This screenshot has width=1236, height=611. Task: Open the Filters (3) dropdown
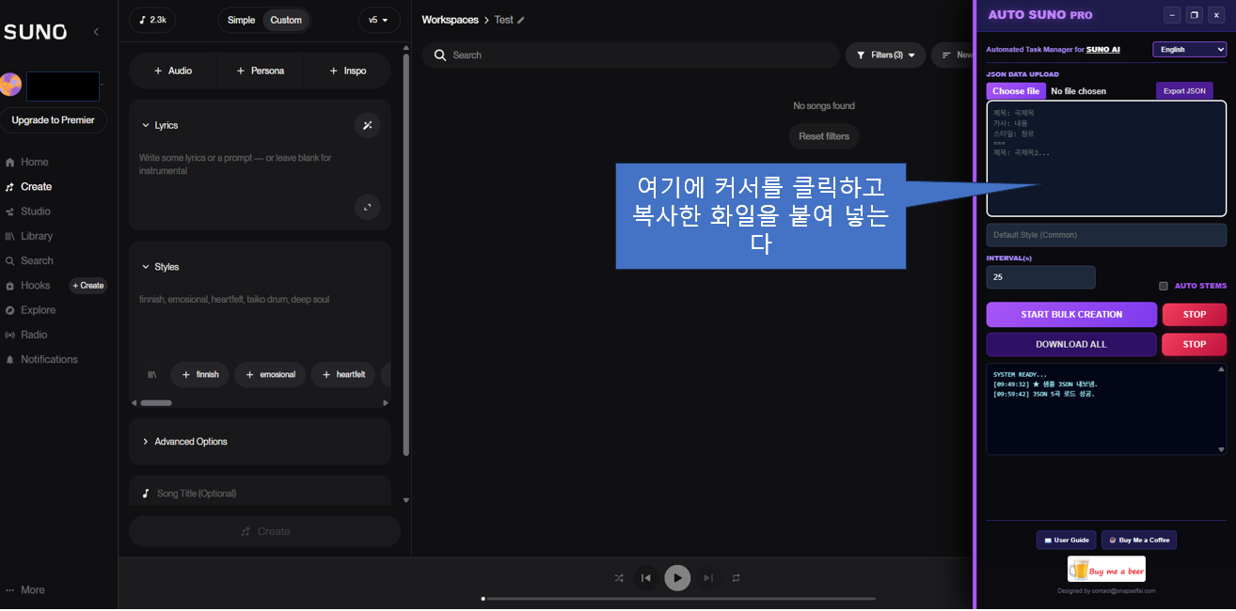[885, 55]
